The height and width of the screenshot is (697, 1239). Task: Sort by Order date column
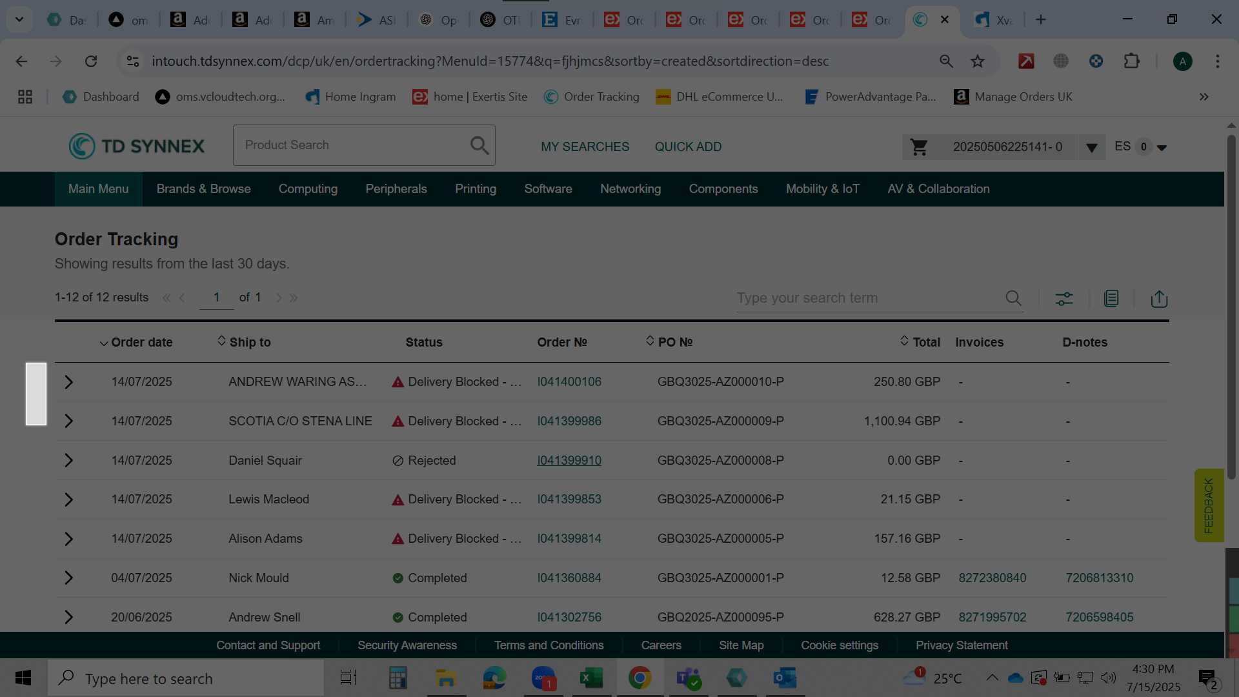tap(136, 343)
